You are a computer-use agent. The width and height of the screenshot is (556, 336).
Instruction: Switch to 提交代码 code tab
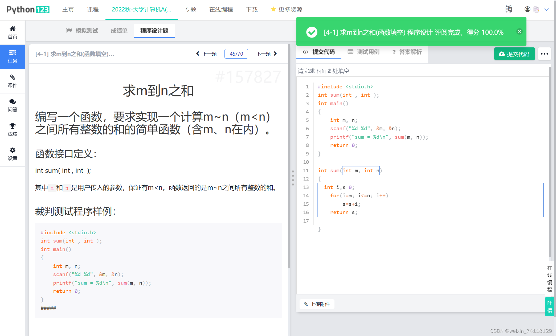tap(319, 52)
